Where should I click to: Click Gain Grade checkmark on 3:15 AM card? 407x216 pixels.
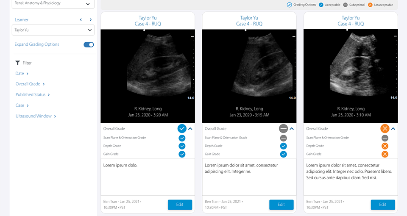tap(284, 154)
